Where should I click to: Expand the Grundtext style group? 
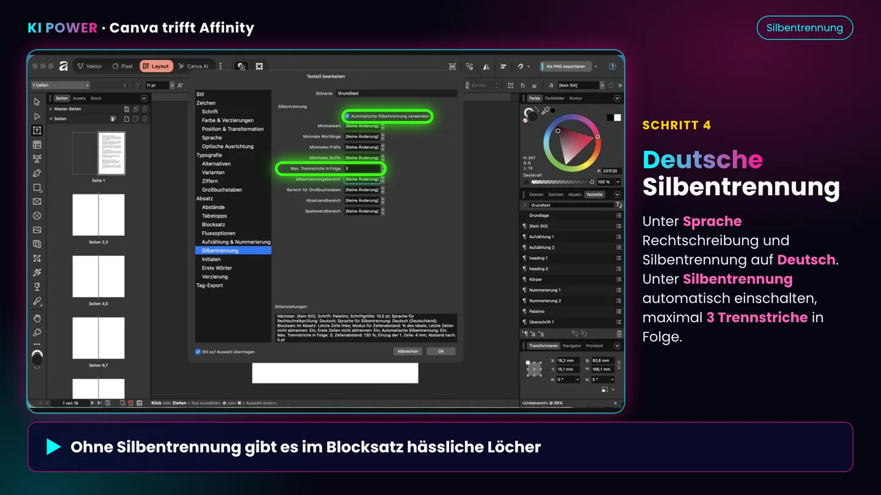pyautogui.click(x=525, y=205)
